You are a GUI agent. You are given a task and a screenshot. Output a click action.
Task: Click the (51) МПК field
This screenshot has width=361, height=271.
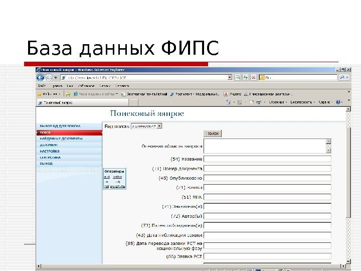[267, 197]
